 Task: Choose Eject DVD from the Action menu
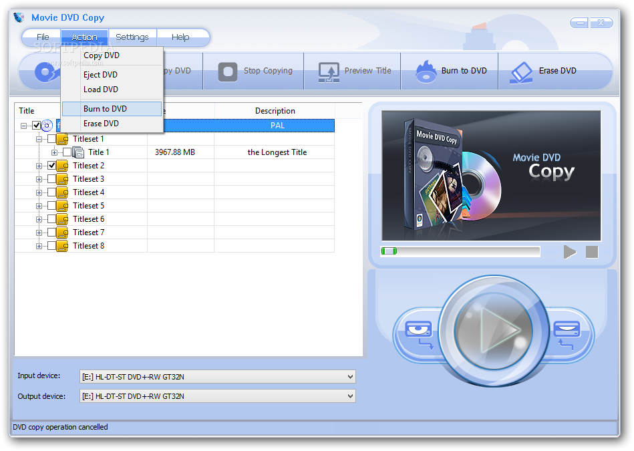pos(112,75)
